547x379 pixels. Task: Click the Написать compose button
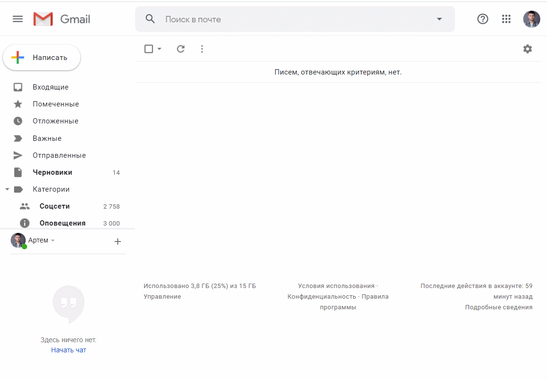[x=42, y=58]
